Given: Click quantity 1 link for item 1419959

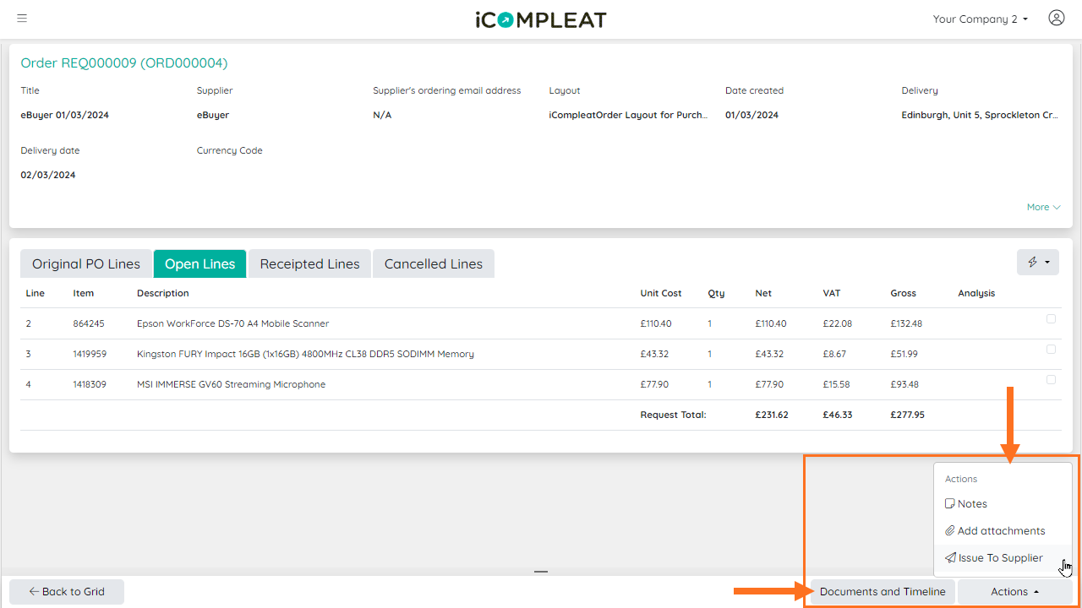Looking at the screenshot, I should click(x=709, y=355).
